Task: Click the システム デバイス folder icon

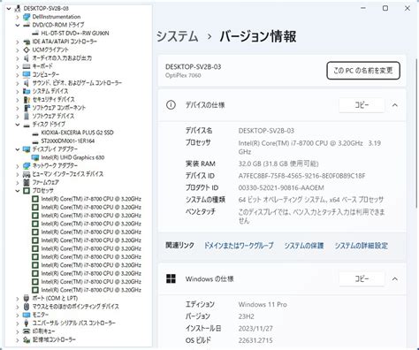Action: click(x=27, y=91)
